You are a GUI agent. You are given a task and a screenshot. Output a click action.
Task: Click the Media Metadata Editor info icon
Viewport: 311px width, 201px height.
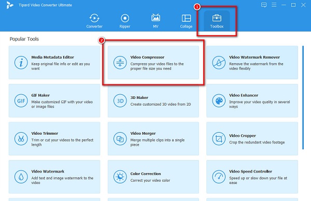click(x=21, y=63)
